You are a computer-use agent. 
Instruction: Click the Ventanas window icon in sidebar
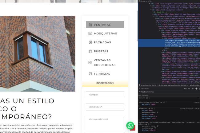(x=90, y=25)
